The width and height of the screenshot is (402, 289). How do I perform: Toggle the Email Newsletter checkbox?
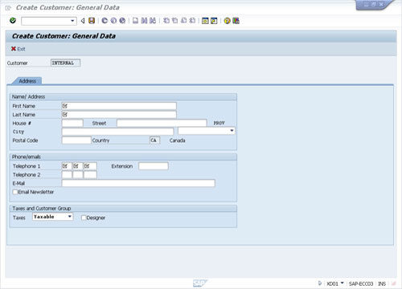[x=15, y=192]
